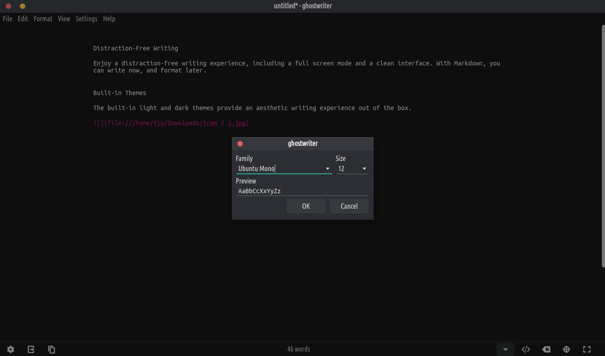Open the statistics dropdown arrow in status bar

point(505,349)
